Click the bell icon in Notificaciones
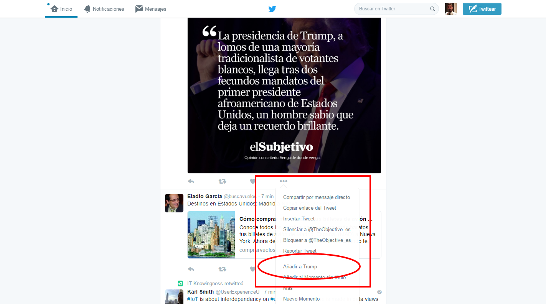This screenshot has width=546, height=304. click(87, 9)
